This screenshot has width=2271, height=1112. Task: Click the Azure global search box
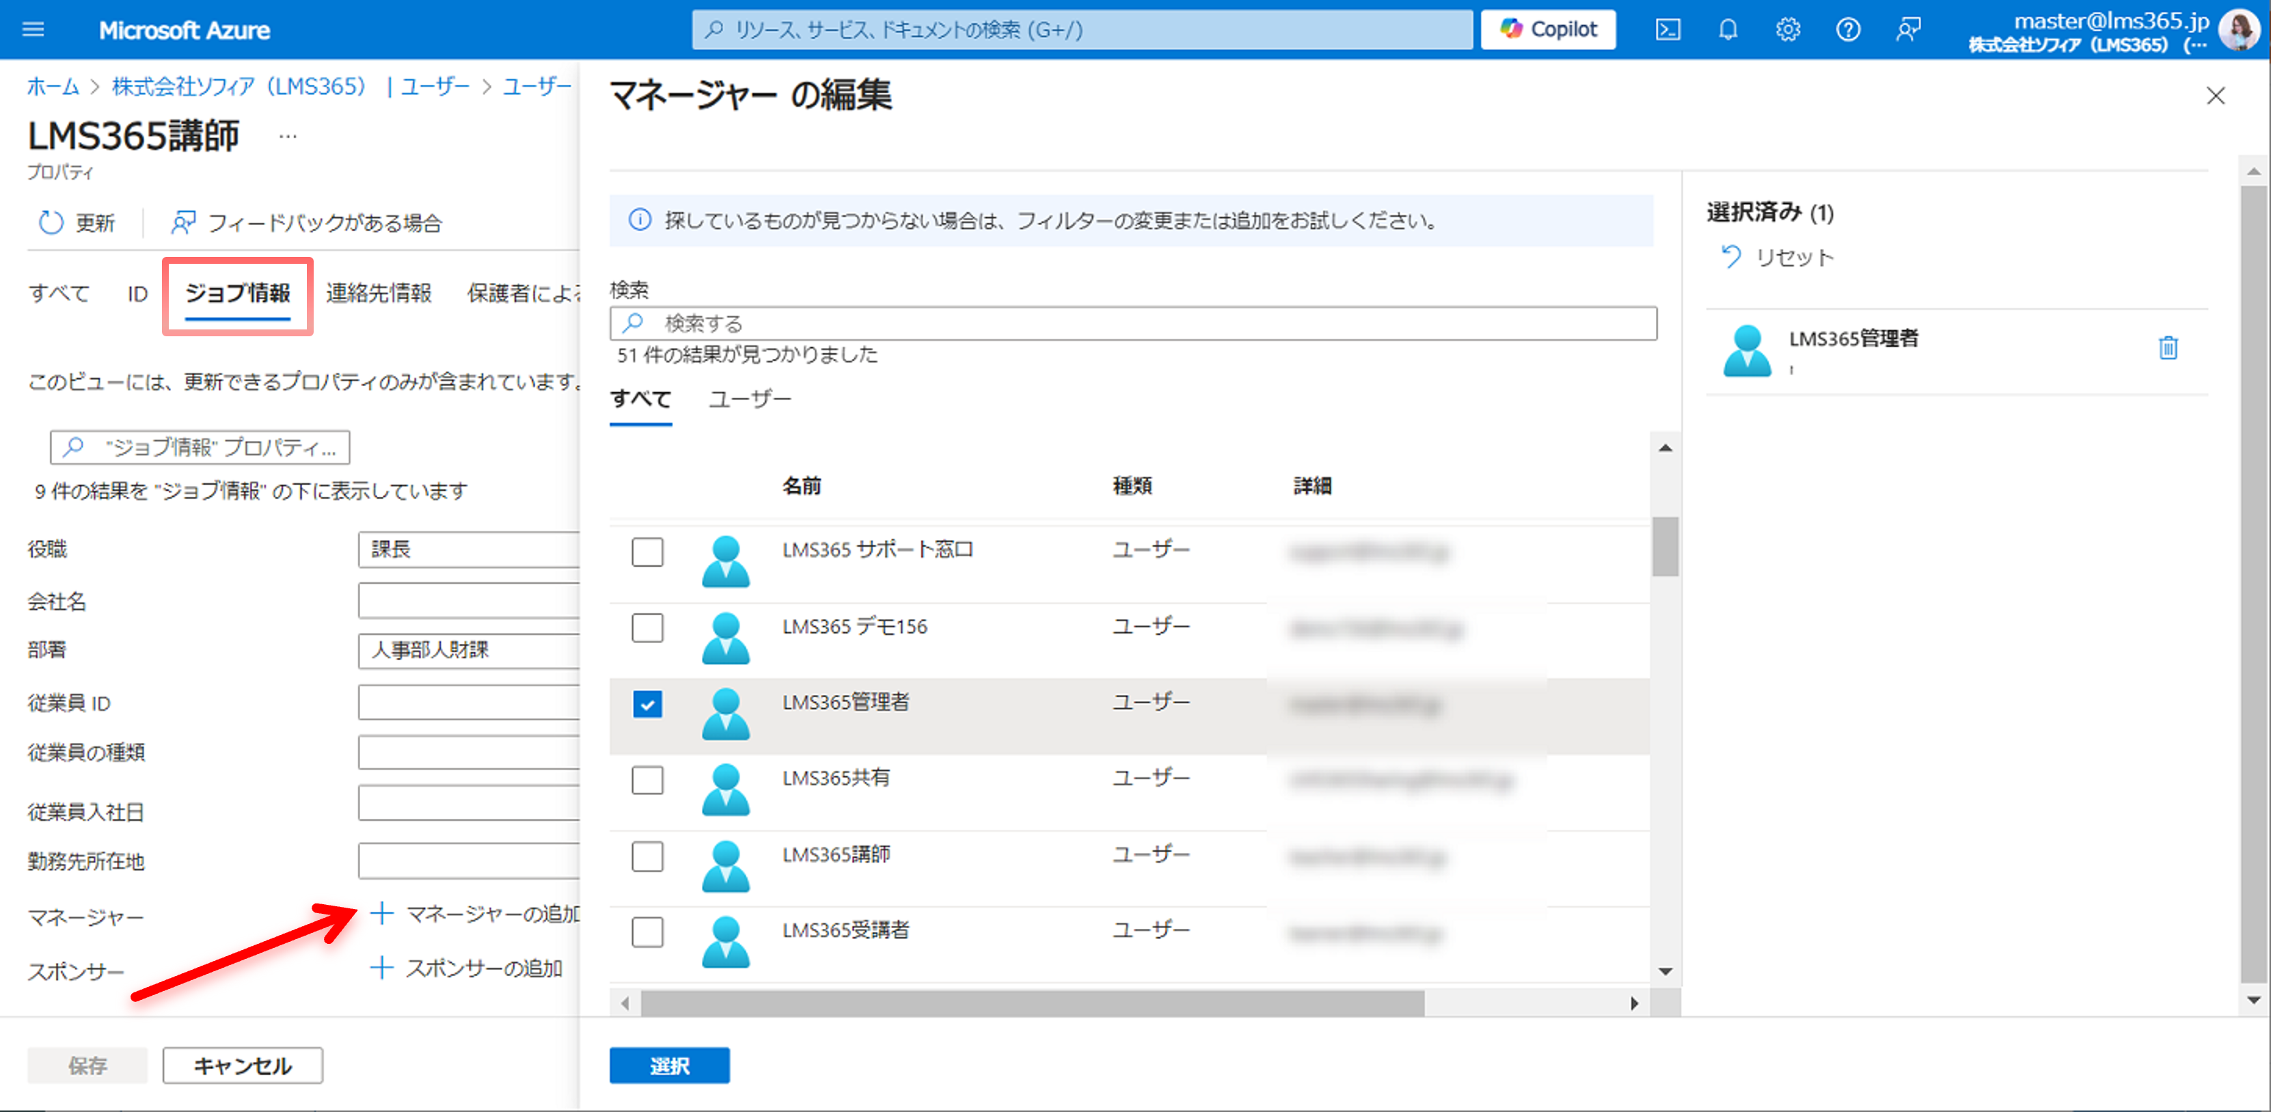1083,30
